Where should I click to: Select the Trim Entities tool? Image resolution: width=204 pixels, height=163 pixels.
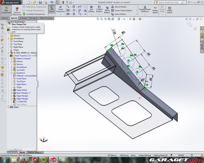point(91,10)
